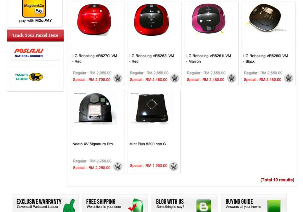Open LG Roboking VR6262LVM - Red product link

tap(152, 59)
